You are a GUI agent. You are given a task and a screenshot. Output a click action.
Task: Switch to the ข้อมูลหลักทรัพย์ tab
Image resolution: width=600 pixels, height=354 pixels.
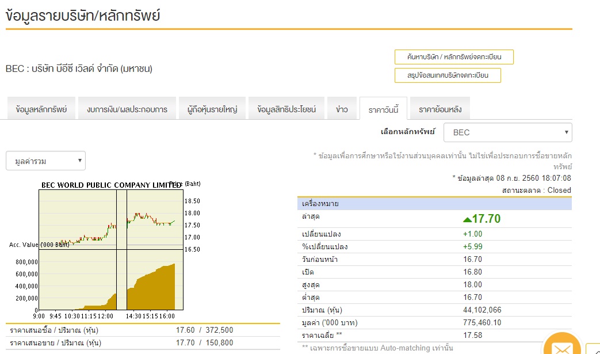pos(41,109)
